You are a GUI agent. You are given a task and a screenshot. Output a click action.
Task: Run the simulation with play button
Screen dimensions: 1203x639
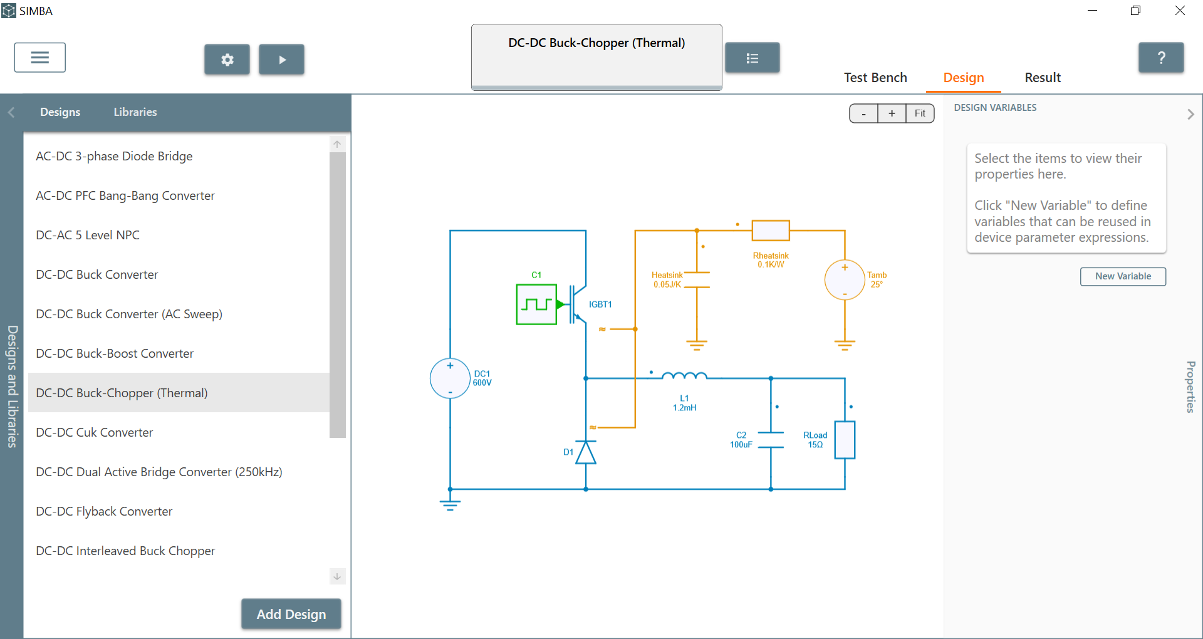coord(281,60)
